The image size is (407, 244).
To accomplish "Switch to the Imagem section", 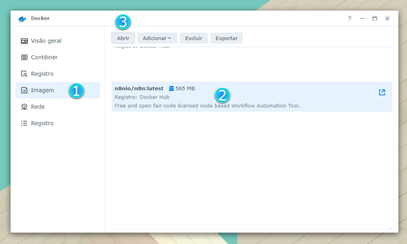I will pos(42,90).
